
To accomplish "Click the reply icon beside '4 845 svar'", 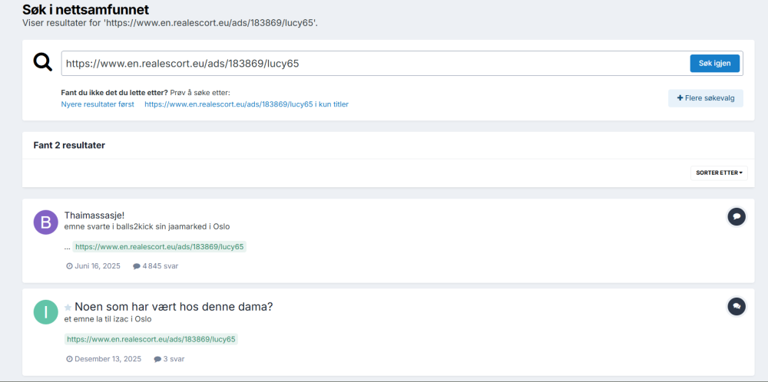I will click(x=137, y=266).
